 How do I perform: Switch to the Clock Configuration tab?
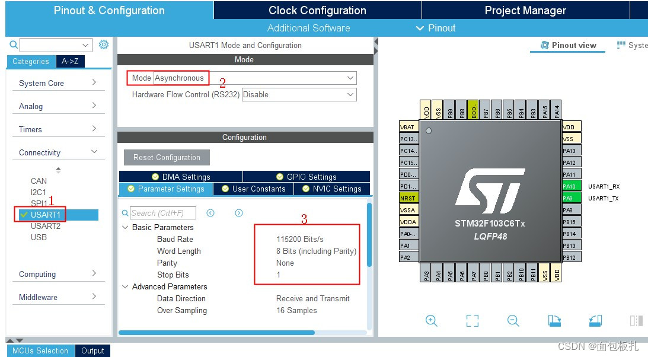(x=317, y=10)
